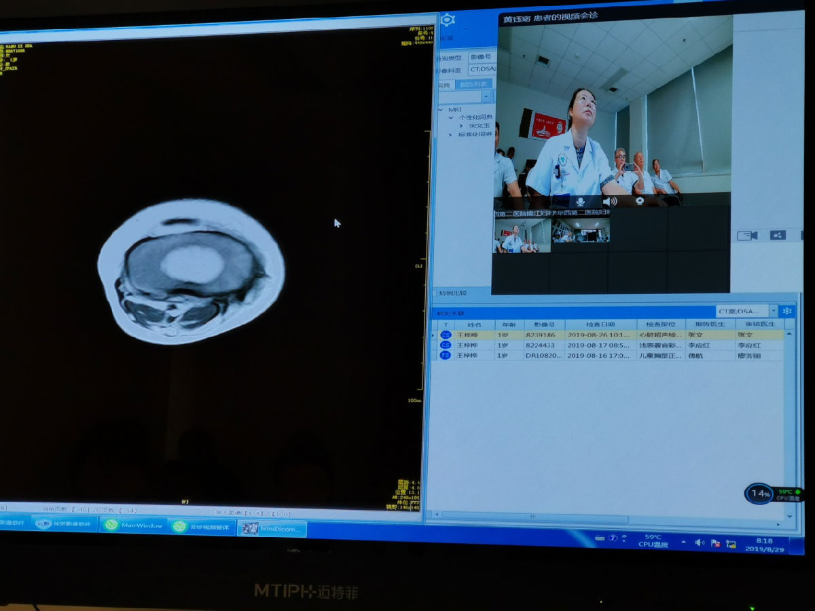Collapse the MRI tree node

pyautogui.click(x=441, y=109)
